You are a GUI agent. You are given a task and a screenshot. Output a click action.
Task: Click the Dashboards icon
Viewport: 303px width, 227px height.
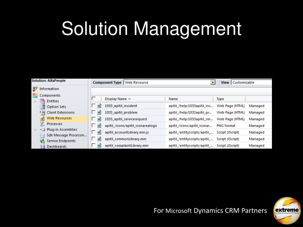pyautogui.click(x=42, y=147)
